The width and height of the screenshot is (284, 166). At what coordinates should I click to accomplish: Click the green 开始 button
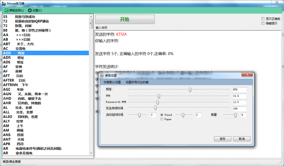tap(125, 19)
